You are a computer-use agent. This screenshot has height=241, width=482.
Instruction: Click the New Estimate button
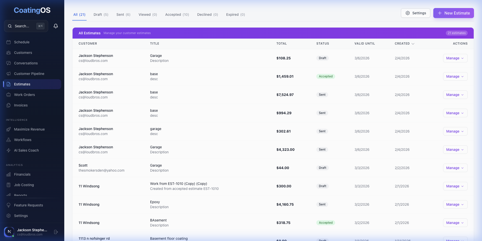click(x=453, y=13)
